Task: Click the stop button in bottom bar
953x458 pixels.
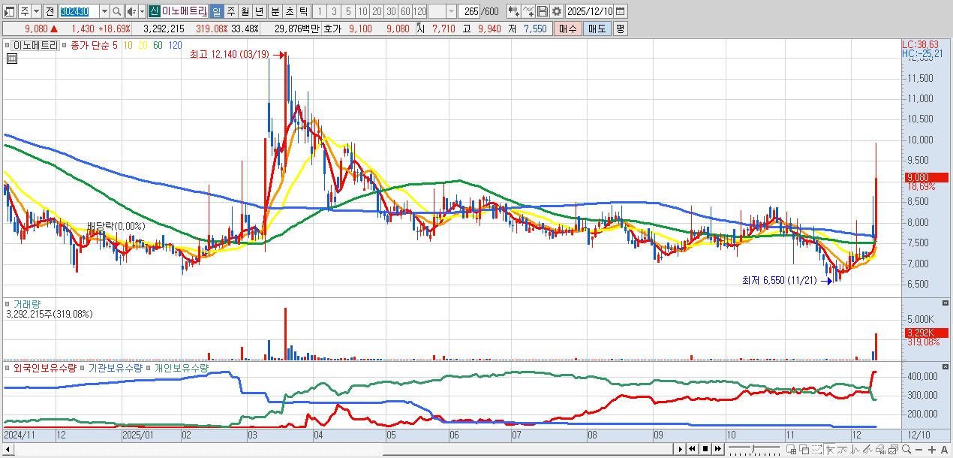Action: (x=705, y=449)
